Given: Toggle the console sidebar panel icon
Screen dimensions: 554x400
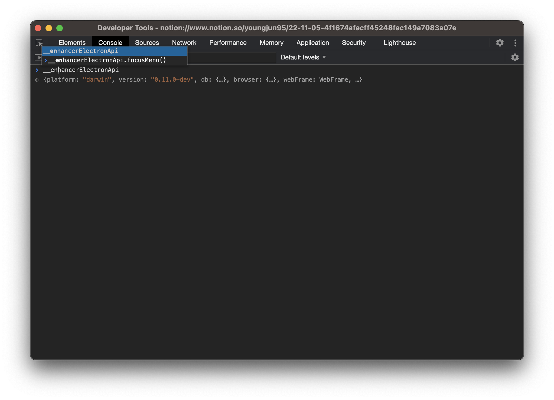Looking at the screenshot, I should tap(38, 57).
